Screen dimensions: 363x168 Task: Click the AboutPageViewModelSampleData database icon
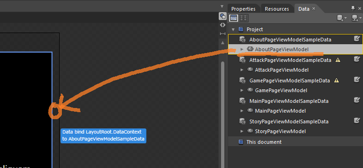click(x=242, y=40)
